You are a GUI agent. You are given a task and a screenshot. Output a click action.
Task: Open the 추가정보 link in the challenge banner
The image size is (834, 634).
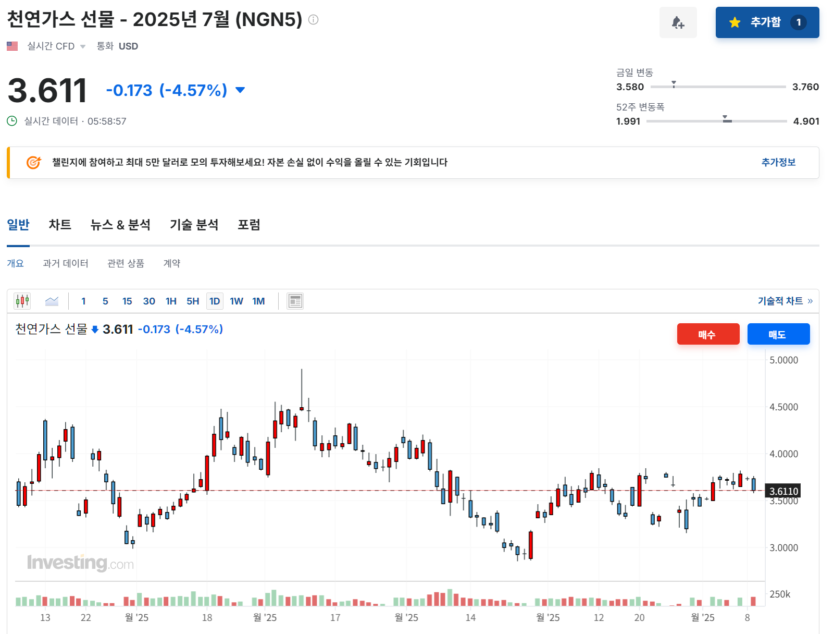point(778,162)
